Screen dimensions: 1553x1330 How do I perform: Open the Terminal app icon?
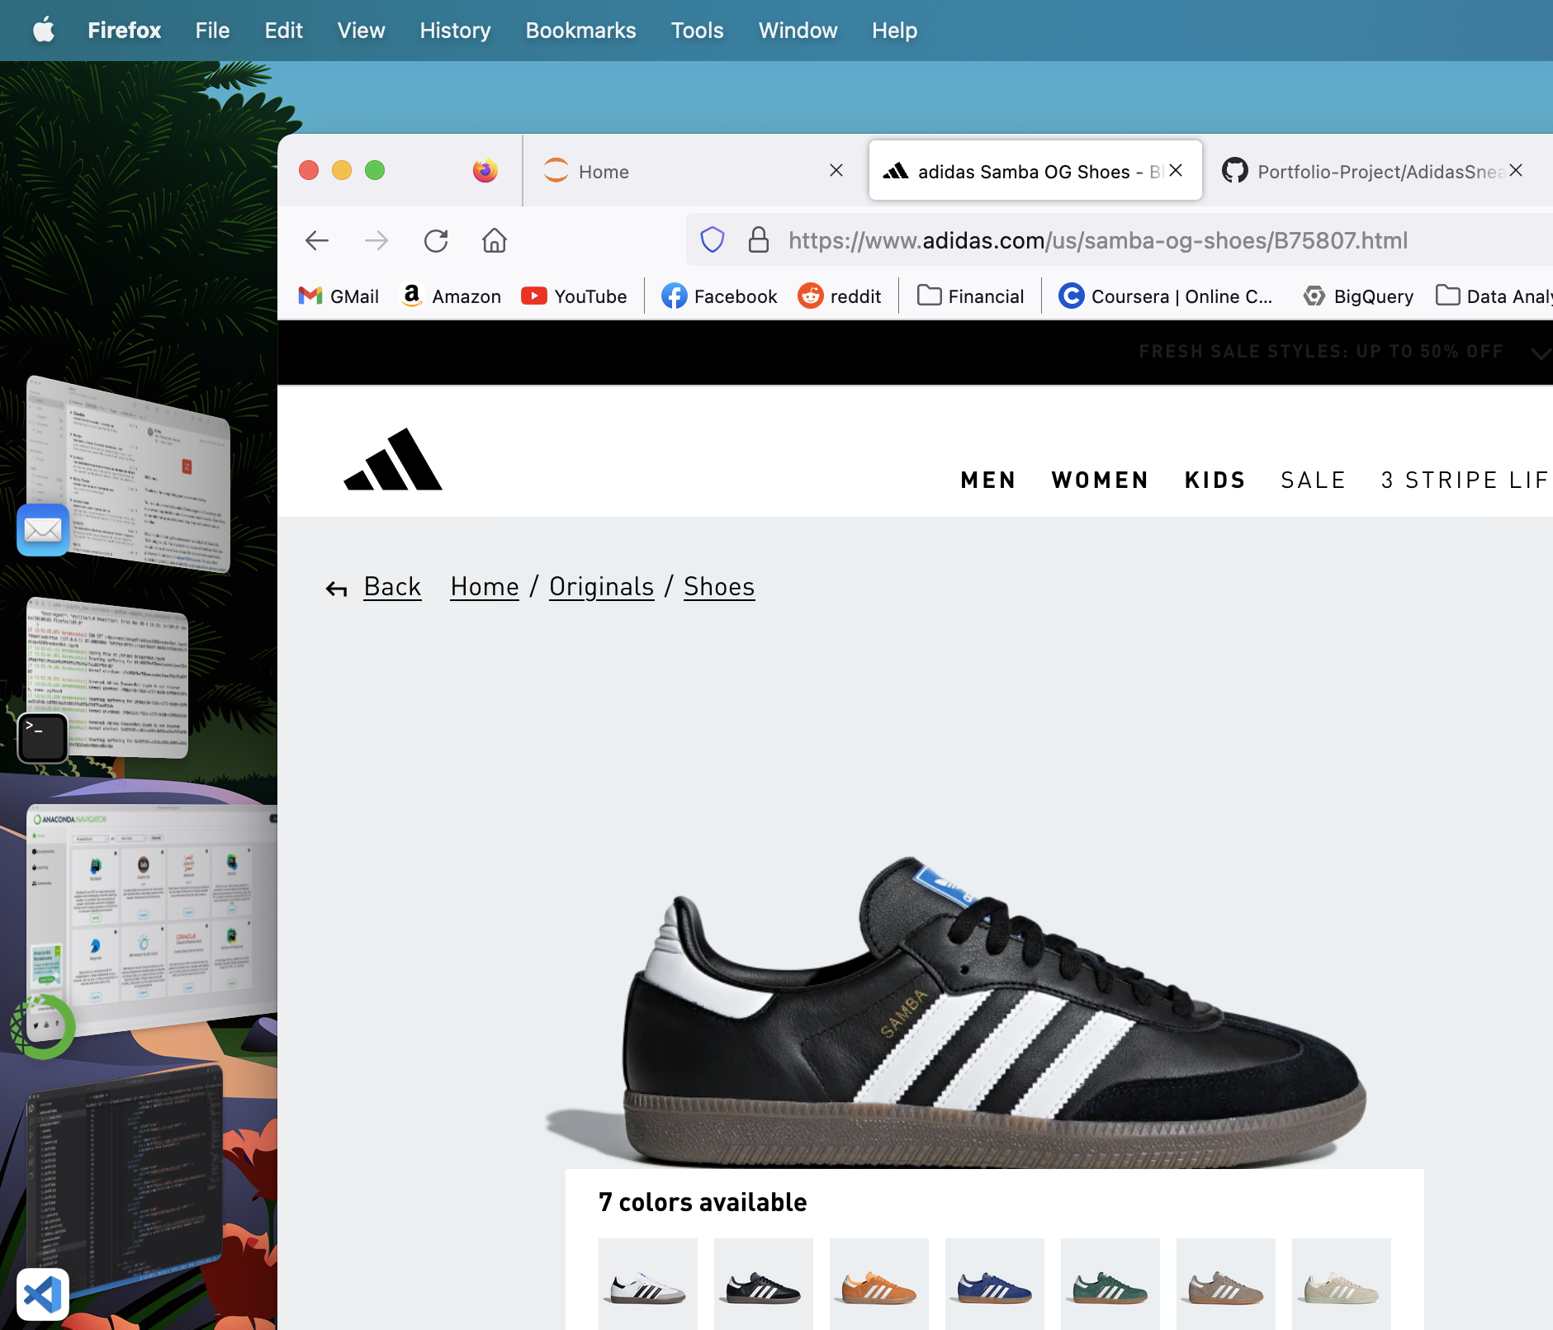pyautogui.click(x=42, y=737)
